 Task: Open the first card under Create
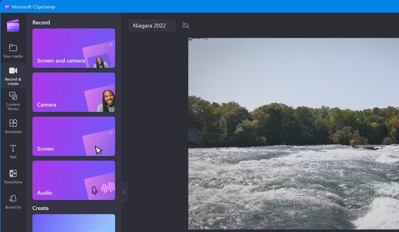click(74, 223)
